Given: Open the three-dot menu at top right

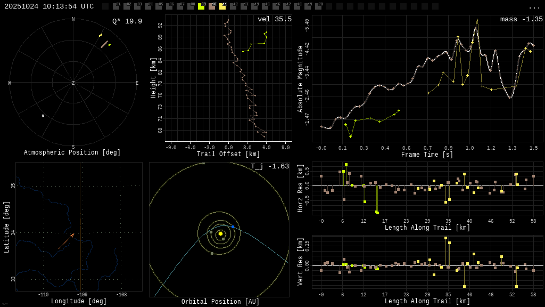Looking at the screenshot, I should point(534,7).
